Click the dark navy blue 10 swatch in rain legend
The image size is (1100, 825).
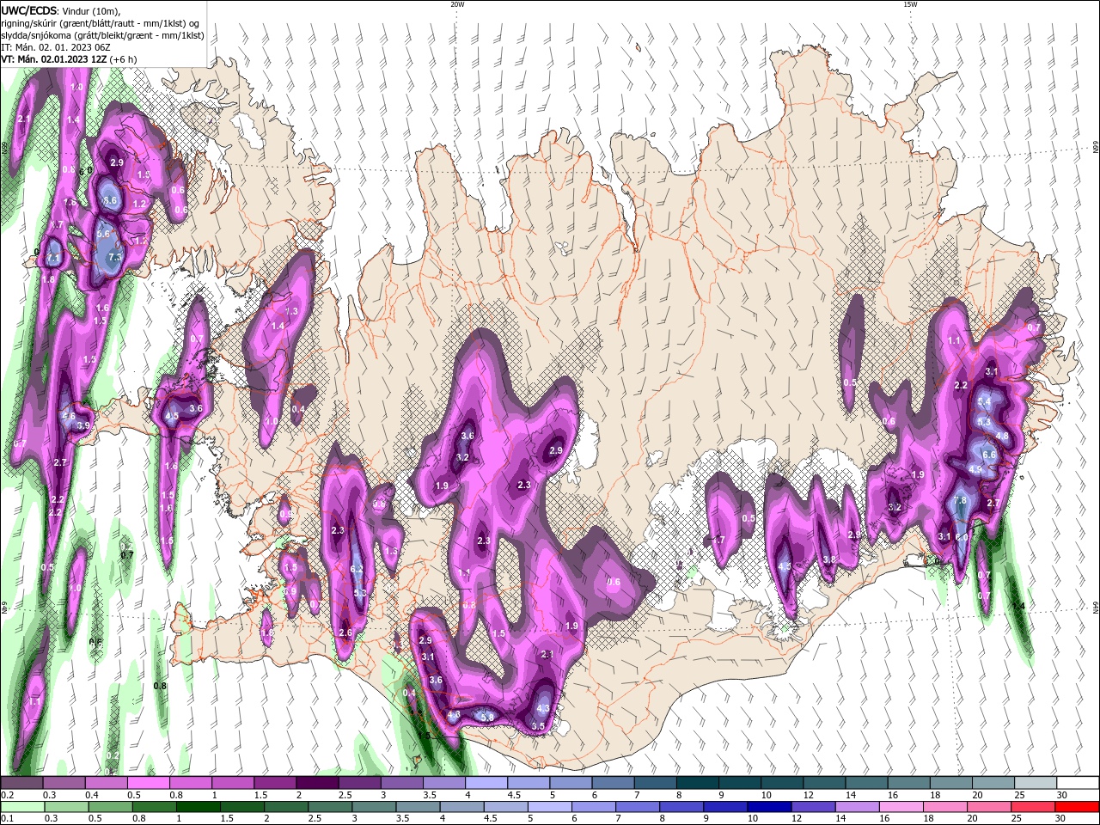(768, 807)
